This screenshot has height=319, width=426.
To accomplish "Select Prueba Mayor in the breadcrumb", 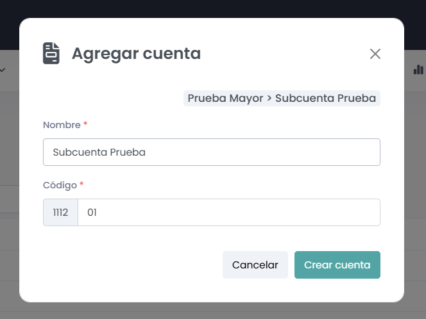I will pyautogui.click(x=225, y=98).
